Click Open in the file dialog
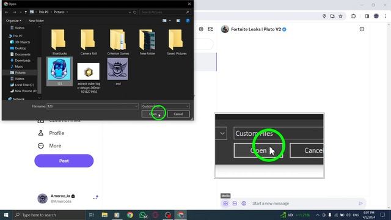 pos(153,114)
